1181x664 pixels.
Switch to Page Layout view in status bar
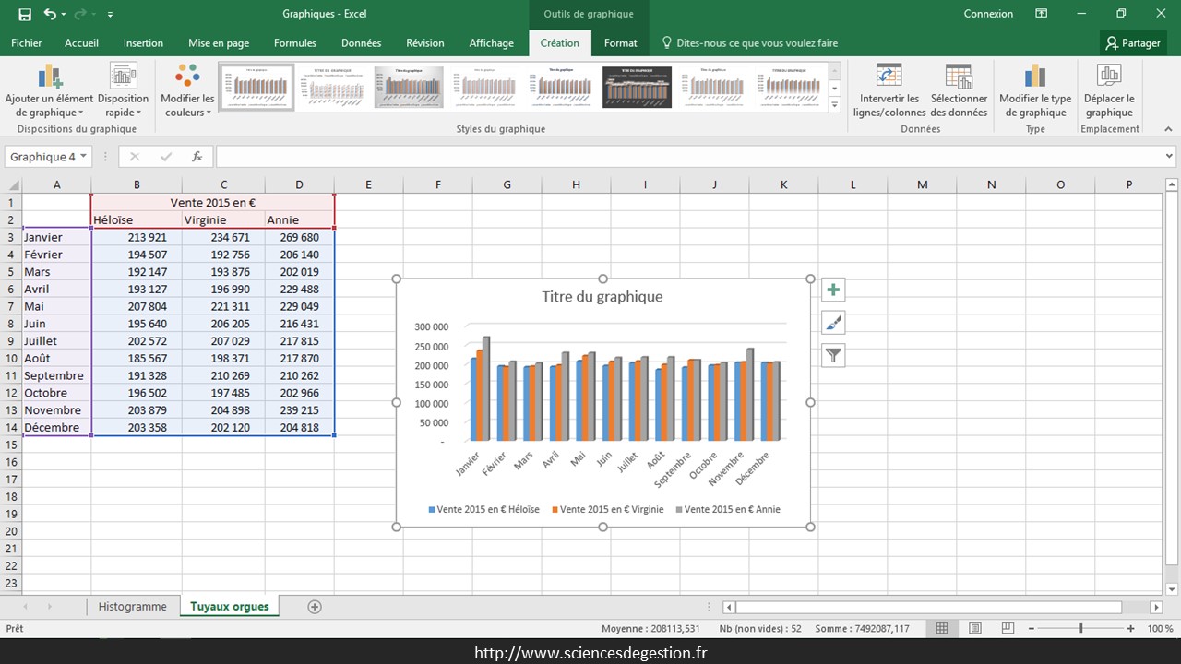pyautogui.click(x=975, y=628)
